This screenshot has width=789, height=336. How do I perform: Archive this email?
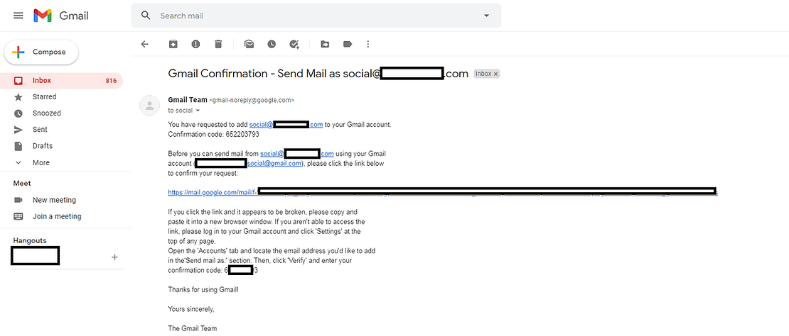[173, 44]
